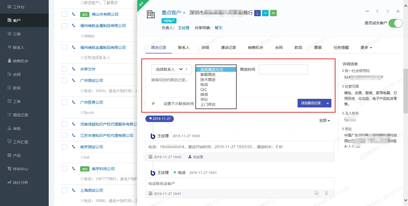Call 佛山市有限公司 using its phone icon
The width and height of the screenshot is (408, 206).
pos(74,14)
